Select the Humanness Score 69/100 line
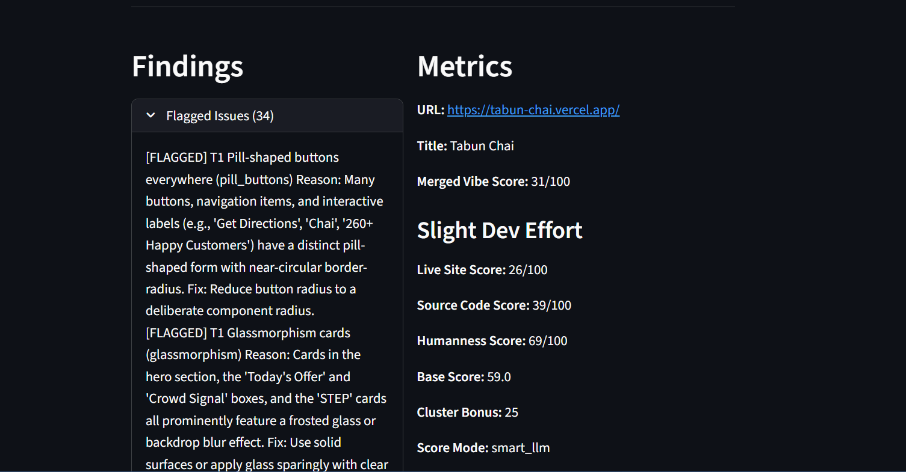906x472 pixels. [492, 341]
